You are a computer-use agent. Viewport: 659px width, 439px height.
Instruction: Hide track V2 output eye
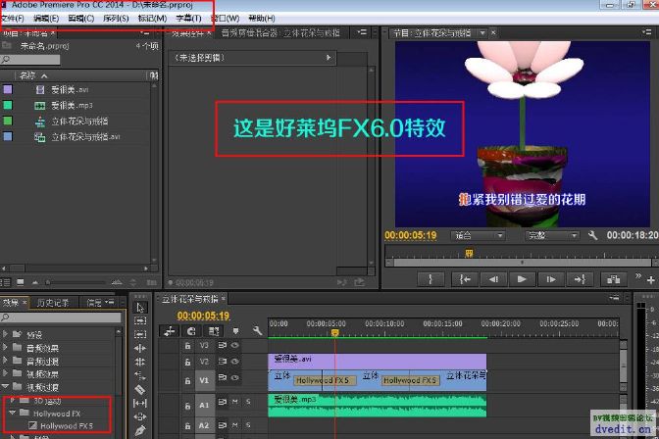click(x=235, y=362)
